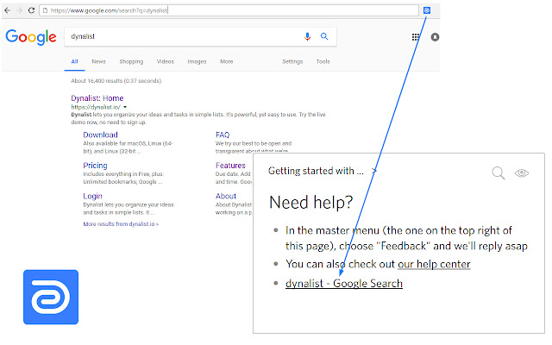The image size is (552, 345).
Task: Switch to the Images tab
Action: click(x=197, y=61)
